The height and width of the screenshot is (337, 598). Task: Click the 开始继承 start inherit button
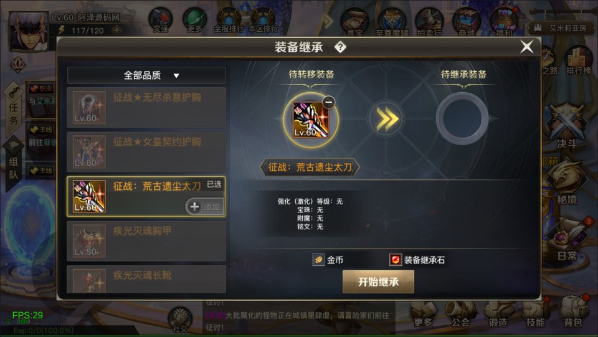coord(378,282)
